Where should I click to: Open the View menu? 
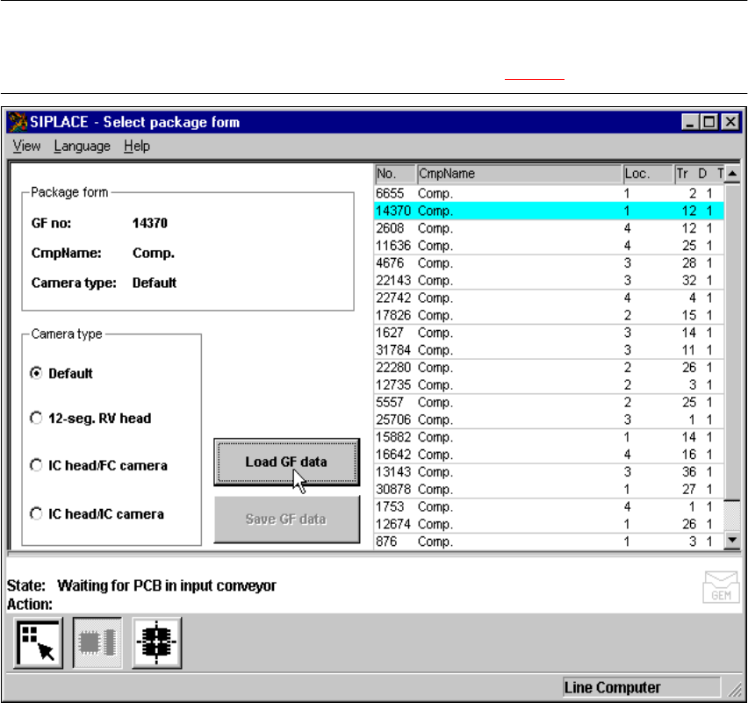(26, 146)
